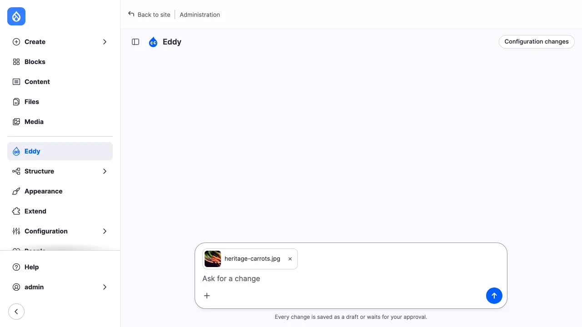Open Blocks menu item

[60, 62]
